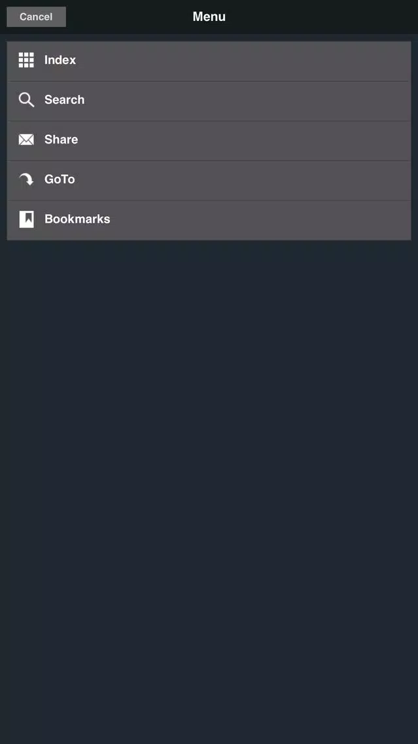Tap the Index grid icon
This screenshot has width=418, height=744.
(26, 60)
